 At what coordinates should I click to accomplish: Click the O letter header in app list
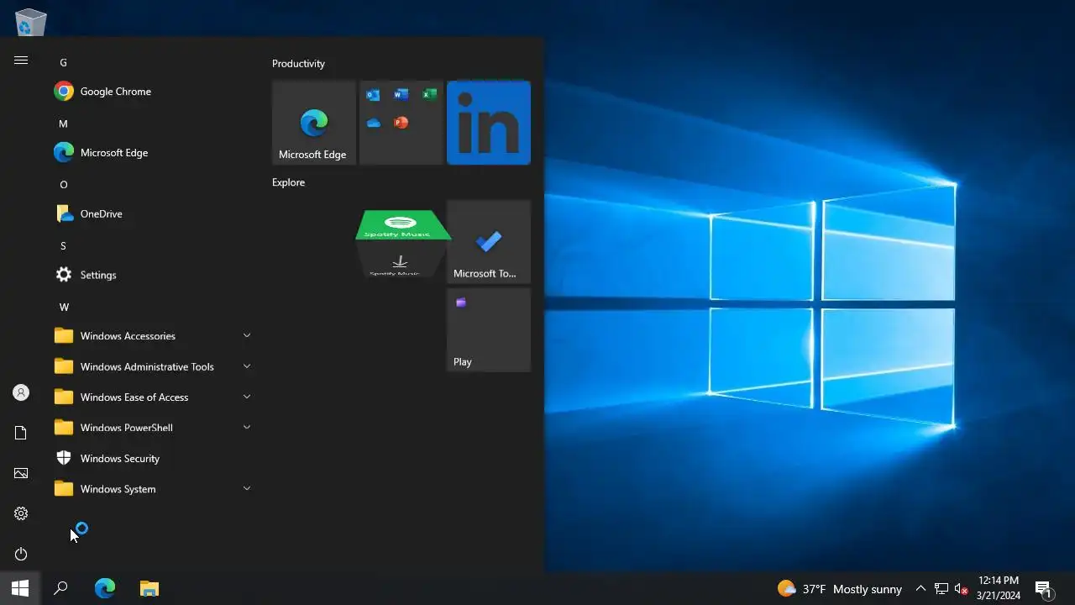tap(63, 184)
